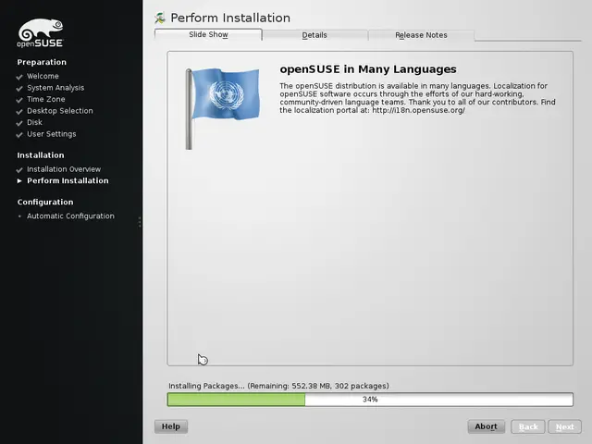
Task: Abort the installation
Action: click(x=486, y=426)
